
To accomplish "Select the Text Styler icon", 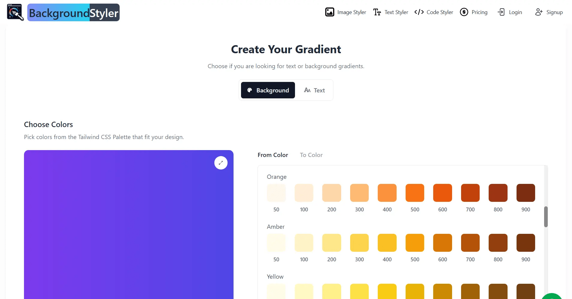I will (377, 12).
